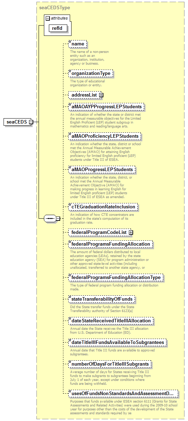Select the aMAOProgressLEPStudents element
This screenshot has width=188, height=421.
pos(102,170)
